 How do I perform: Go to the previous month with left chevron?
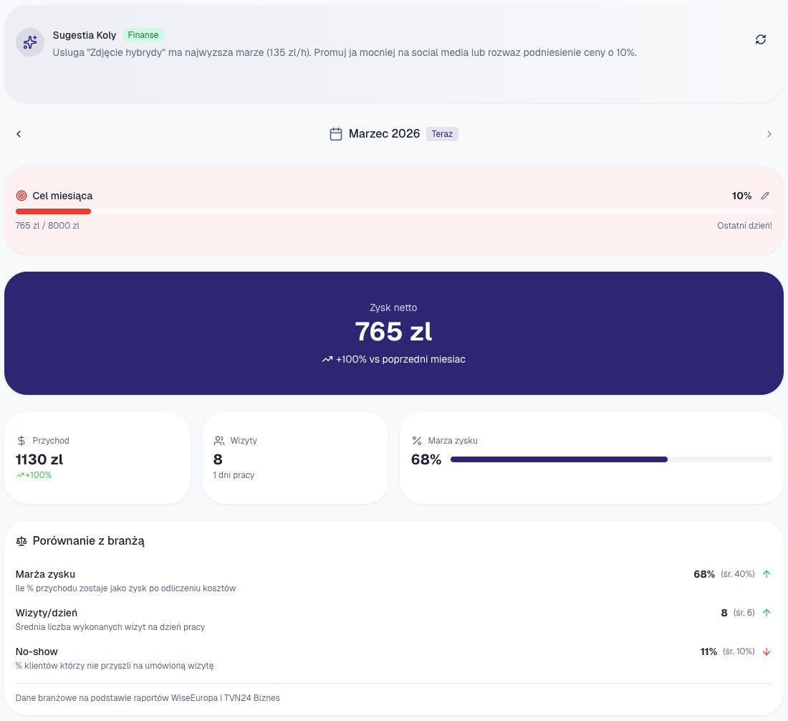point(19,133)
